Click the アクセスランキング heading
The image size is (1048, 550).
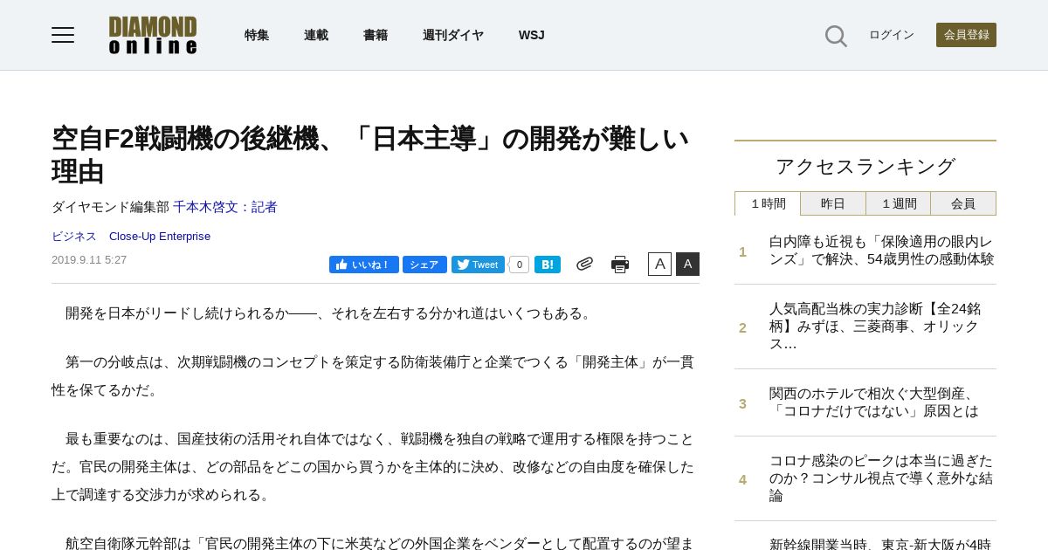tap(865, 167)
